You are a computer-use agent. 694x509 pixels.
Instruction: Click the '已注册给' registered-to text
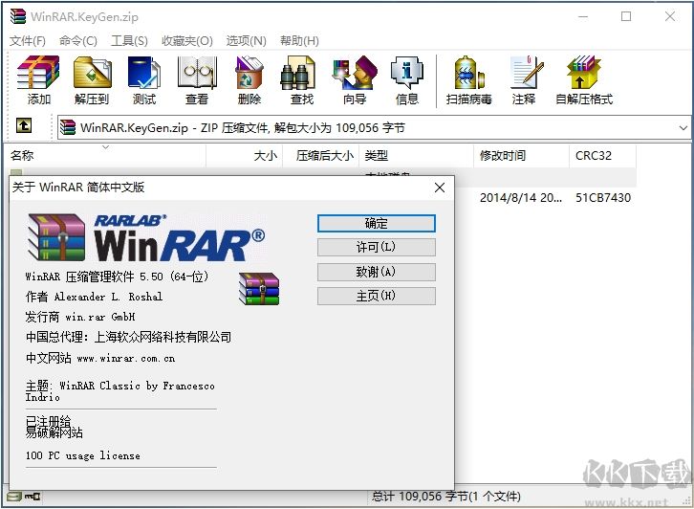[x=48, y=420]
